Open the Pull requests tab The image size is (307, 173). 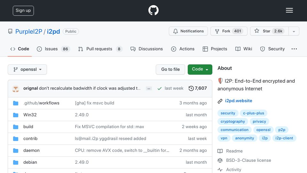[x=100, y=49]
